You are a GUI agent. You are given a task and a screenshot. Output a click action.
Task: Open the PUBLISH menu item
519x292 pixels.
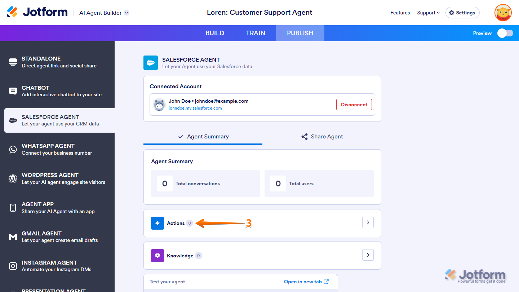pyautogui.click(x=300, y=33)
